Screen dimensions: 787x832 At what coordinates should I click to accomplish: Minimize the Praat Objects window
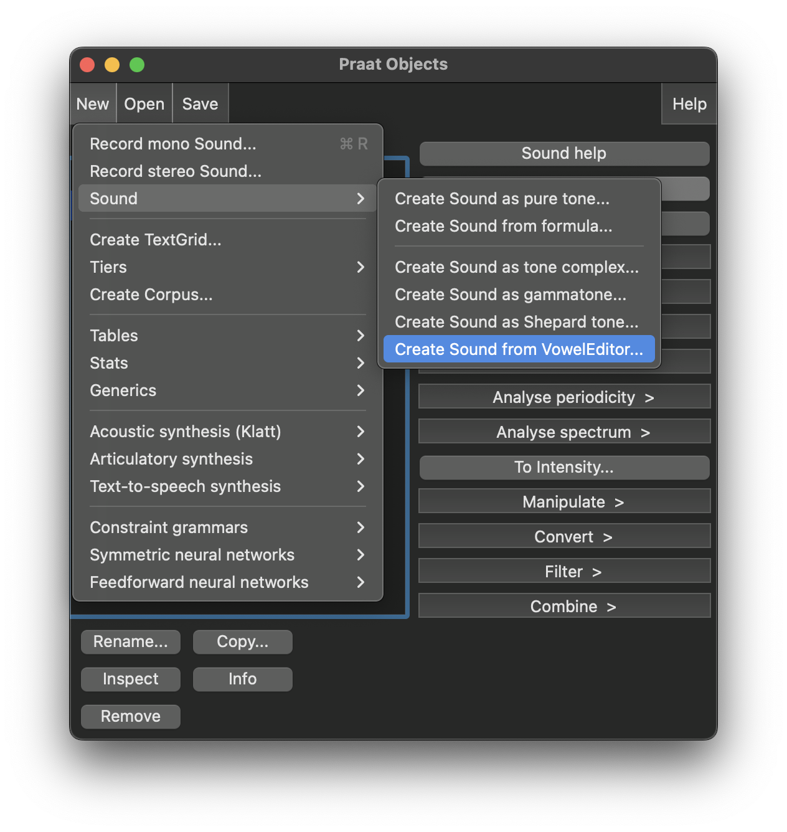pos(112,65)
